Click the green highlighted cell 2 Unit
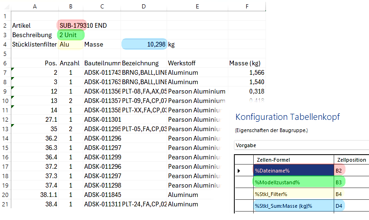This screenshot has width=369, height=220. pos(71,35)
